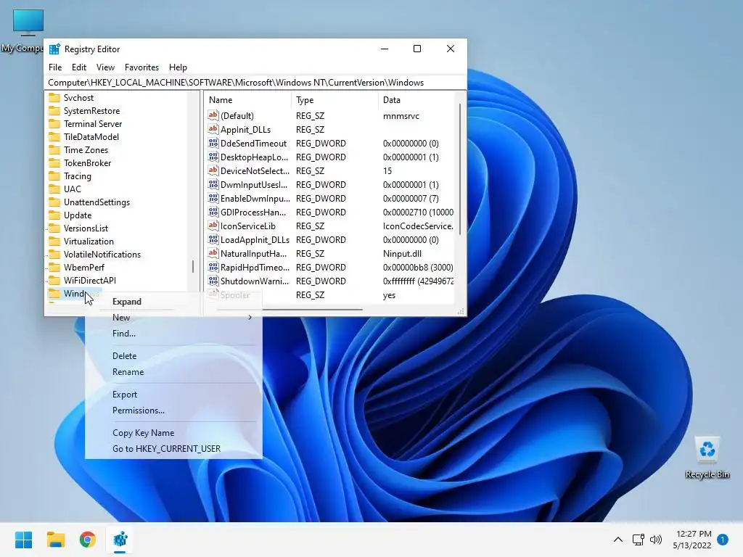Open the New submenu
The height and width of the screenshot is (557, 743).
tap(173, 318)
